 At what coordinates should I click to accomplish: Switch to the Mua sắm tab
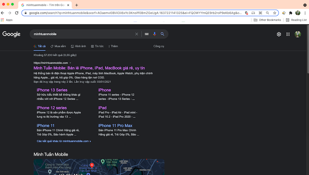click(x=58, y=46)
